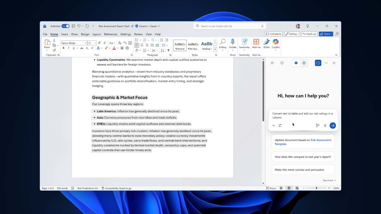Select 'How does this compare' suggestion
The width and height of the screenshot is (381, 214).
(303, 157)
